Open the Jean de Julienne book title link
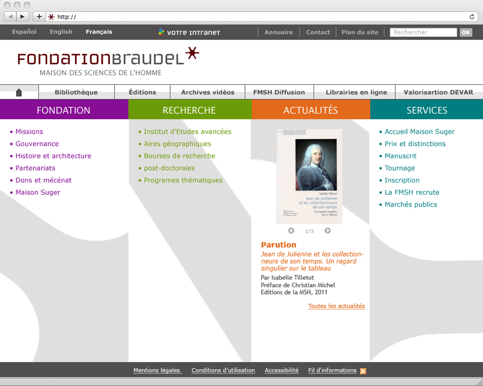This screenshot has width=483, height=386. click(x=312, y=261)
